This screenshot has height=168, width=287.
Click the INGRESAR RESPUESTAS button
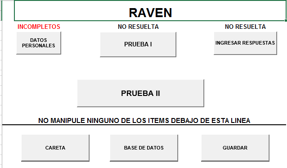click(x=245, y=43)
